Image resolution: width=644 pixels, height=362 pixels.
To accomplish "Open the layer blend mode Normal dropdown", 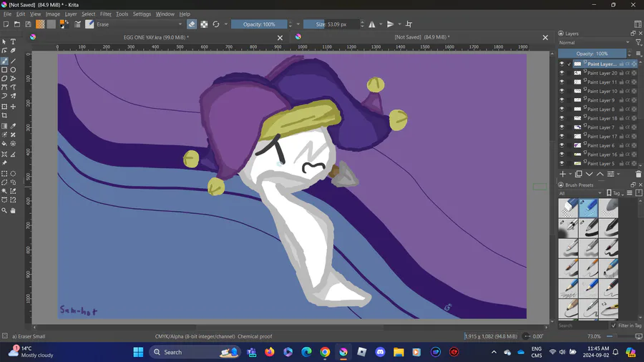I will pos(595,43).
